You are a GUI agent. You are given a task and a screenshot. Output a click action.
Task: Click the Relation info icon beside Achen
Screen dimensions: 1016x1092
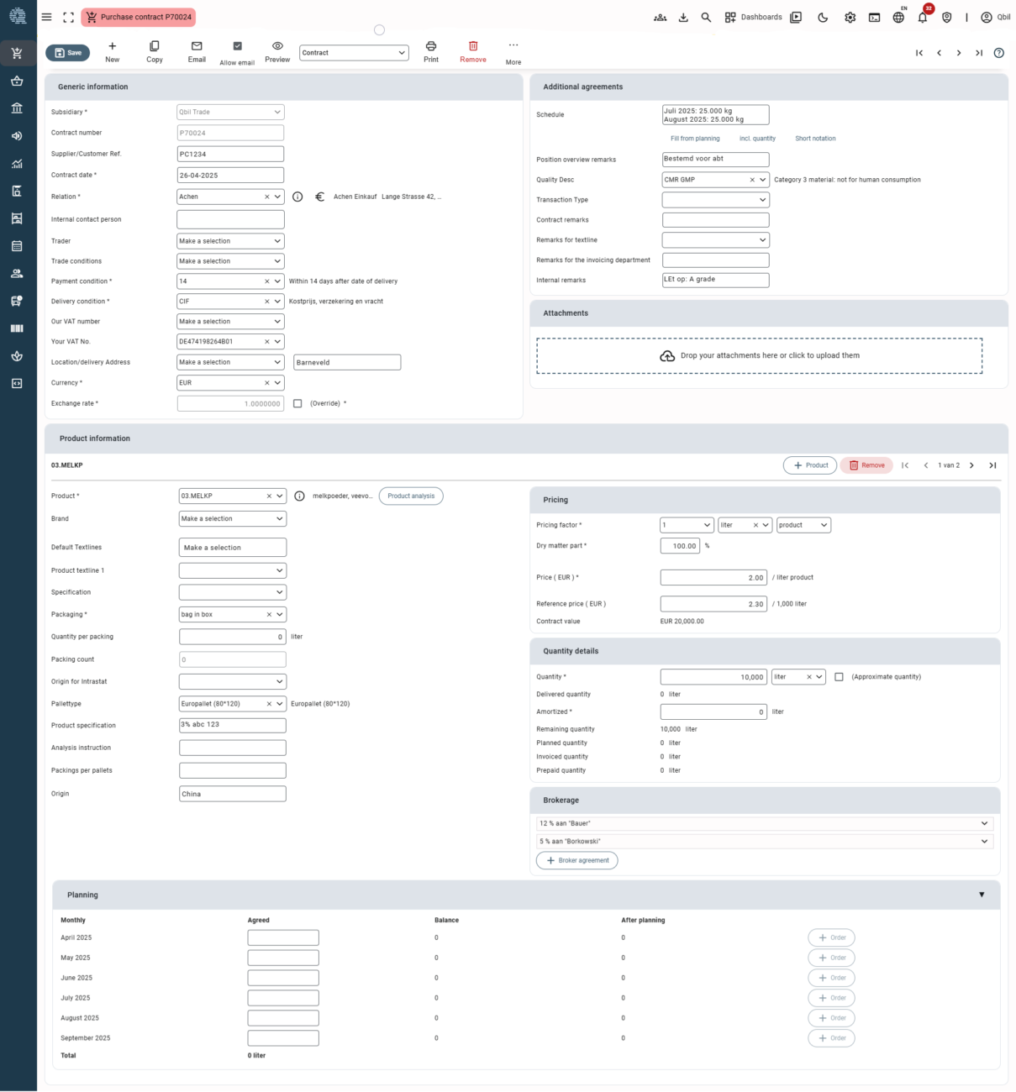click(297, 197)
